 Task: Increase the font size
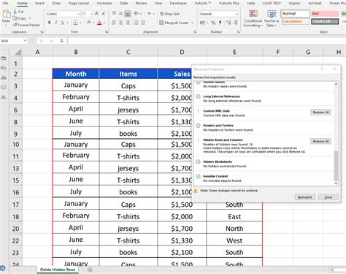click(97, 14)
